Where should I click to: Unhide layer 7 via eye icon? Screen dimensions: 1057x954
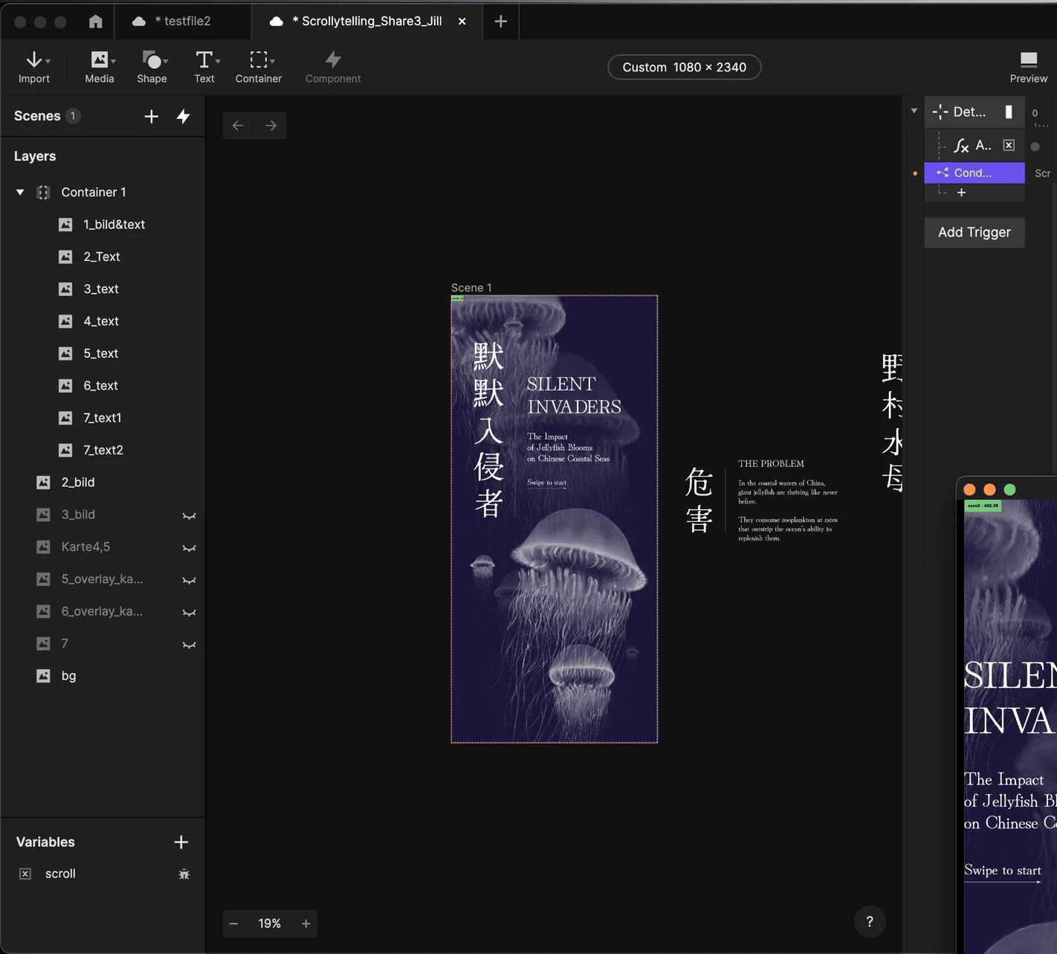(190, 645)
